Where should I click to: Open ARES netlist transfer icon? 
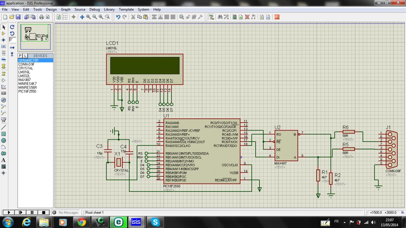(277, 17)
